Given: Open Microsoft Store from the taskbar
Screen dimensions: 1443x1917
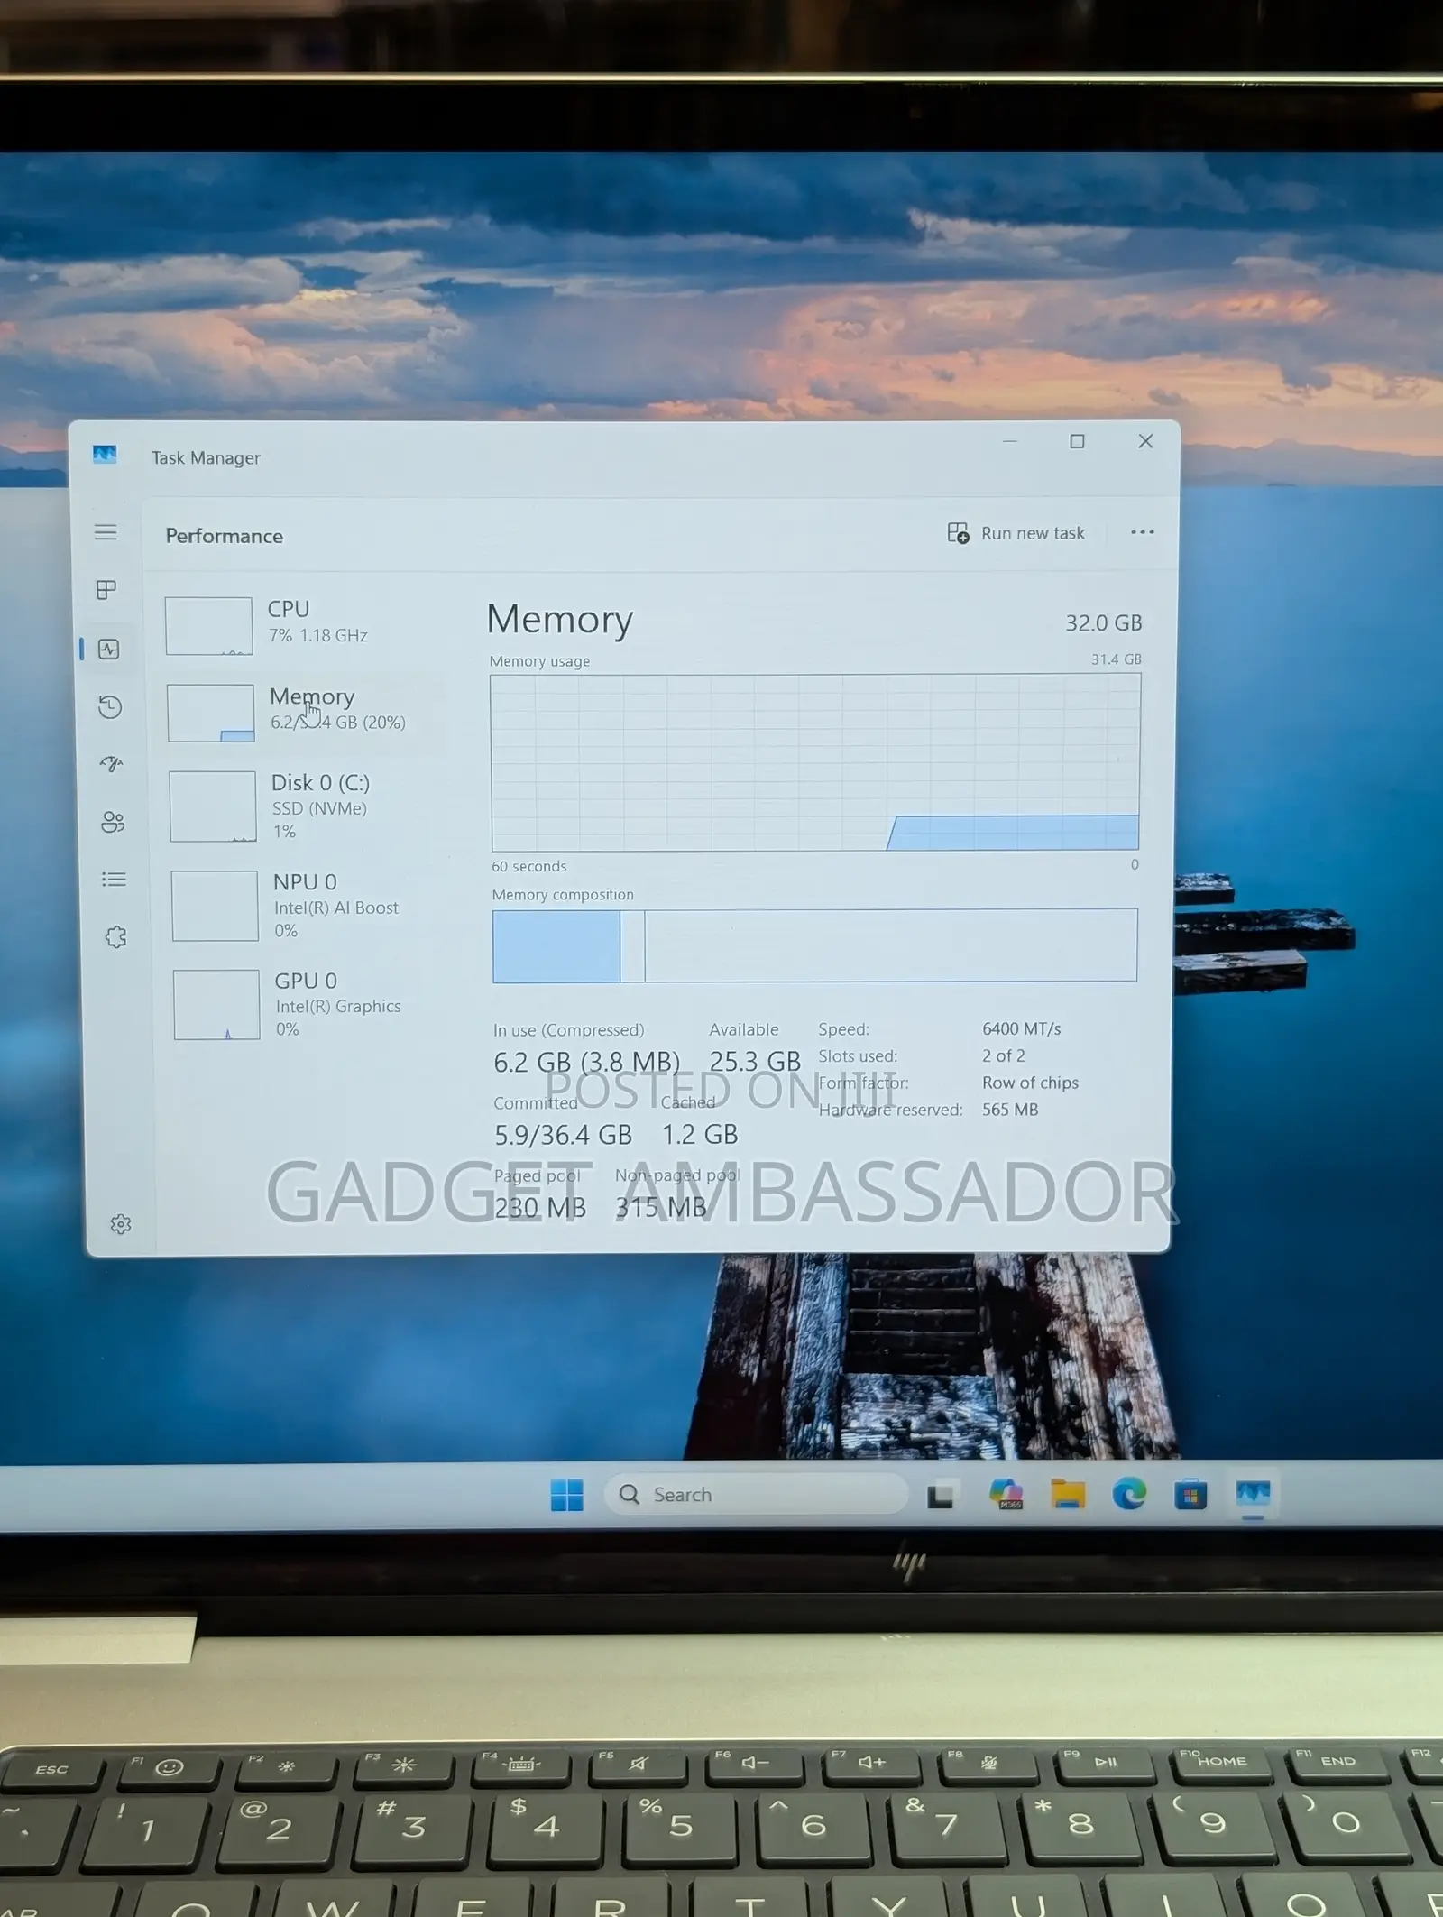Looking at the screenshot, I should (x=1190, y=1495).
